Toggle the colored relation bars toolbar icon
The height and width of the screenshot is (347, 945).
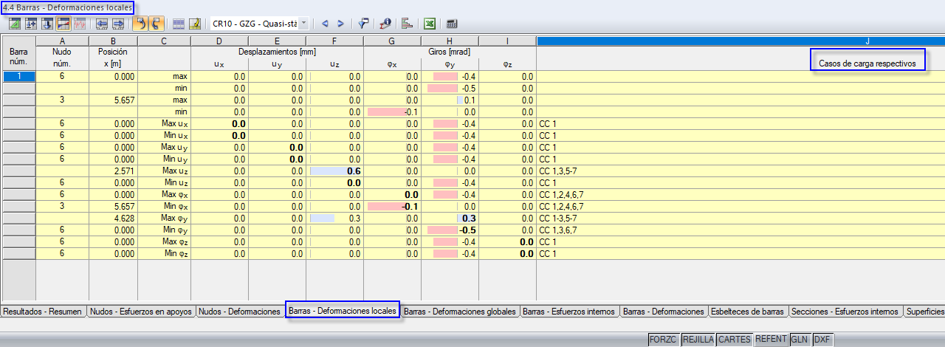click(63, 24)
